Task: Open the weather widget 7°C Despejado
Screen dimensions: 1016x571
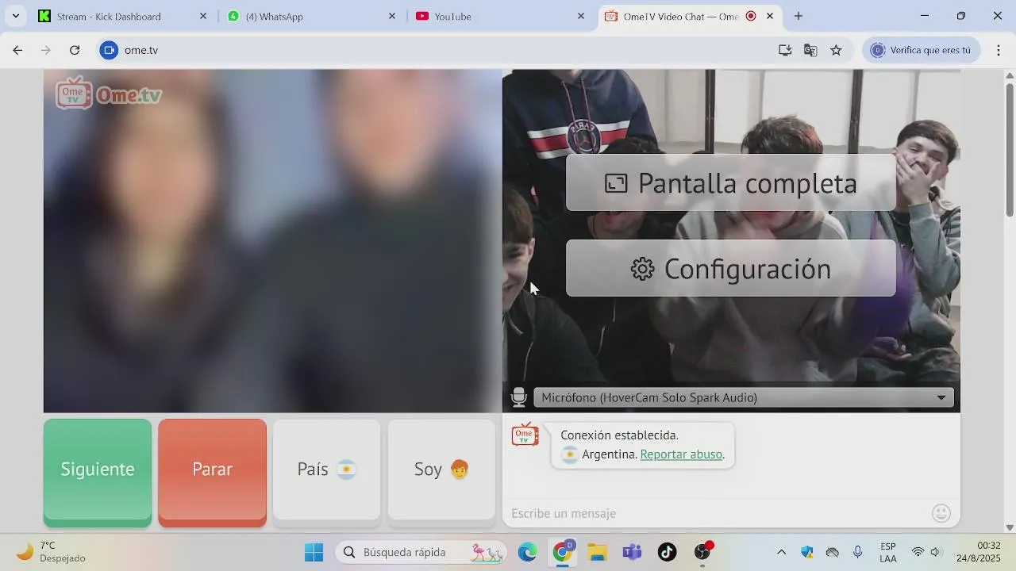Action: point(52,552)
